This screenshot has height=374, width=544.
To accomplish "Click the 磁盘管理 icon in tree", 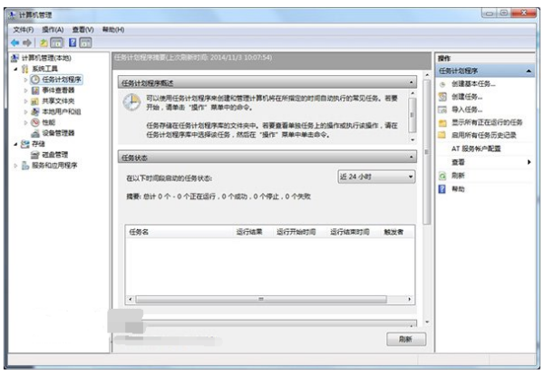I will pyautogui.click(x=35, y=155).
